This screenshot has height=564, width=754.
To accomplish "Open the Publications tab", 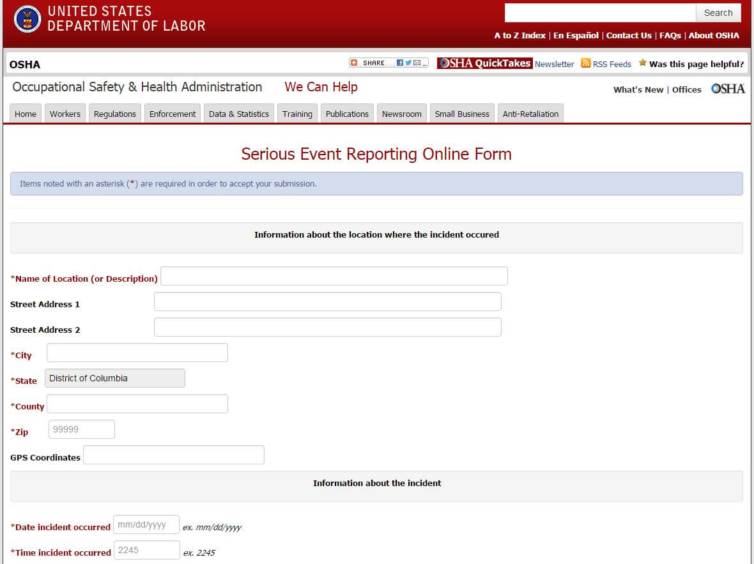I will coord(347,114).
